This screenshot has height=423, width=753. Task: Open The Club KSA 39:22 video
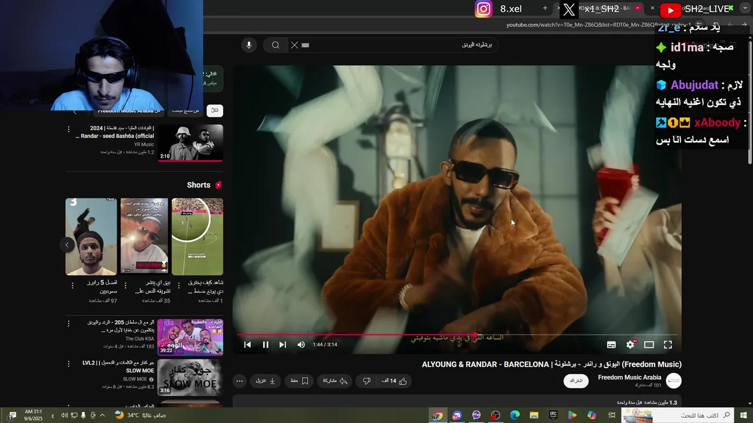(x=190, y=337)
